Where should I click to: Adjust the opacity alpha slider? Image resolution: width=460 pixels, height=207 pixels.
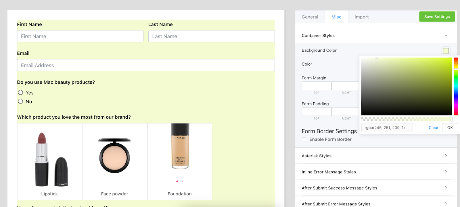click(407, 119)
